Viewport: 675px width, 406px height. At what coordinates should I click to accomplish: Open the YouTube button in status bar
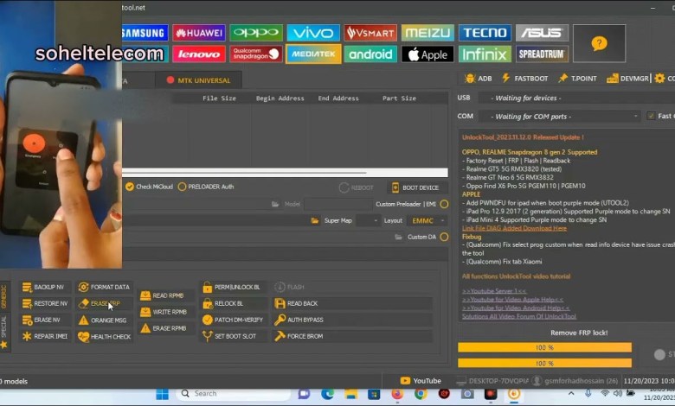click(x=421, y=381)
